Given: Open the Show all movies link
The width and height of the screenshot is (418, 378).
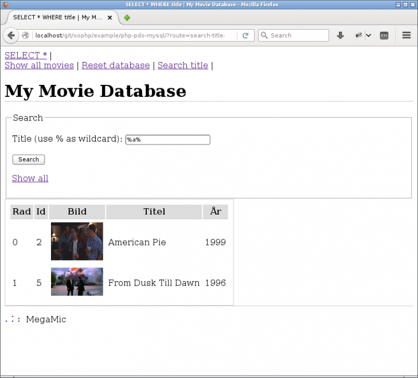Looking at the screenshot, I should coord(39,65).
